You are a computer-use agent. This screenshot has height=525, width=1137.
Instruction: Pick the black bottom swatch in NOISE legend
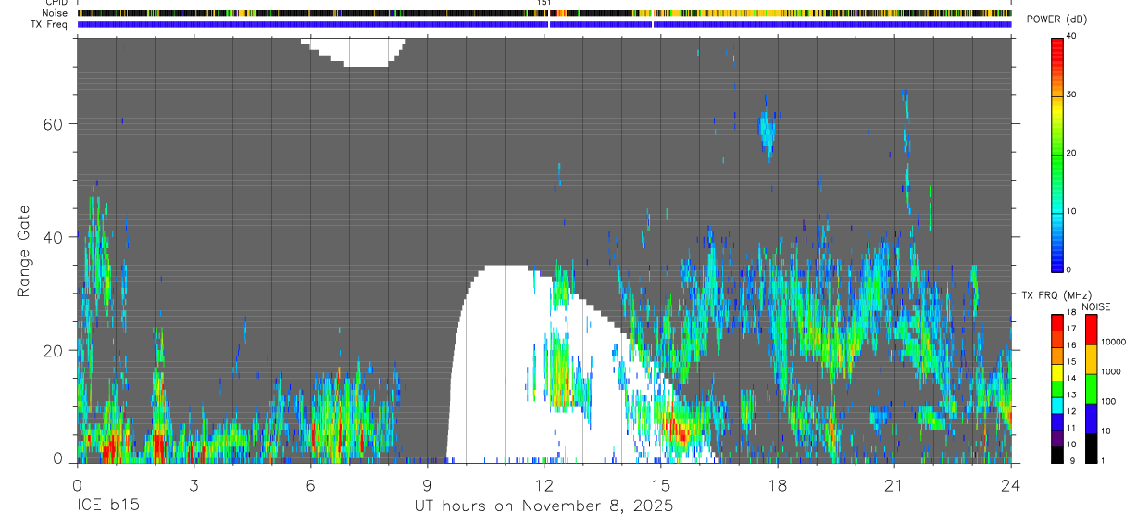[1092, 448]
